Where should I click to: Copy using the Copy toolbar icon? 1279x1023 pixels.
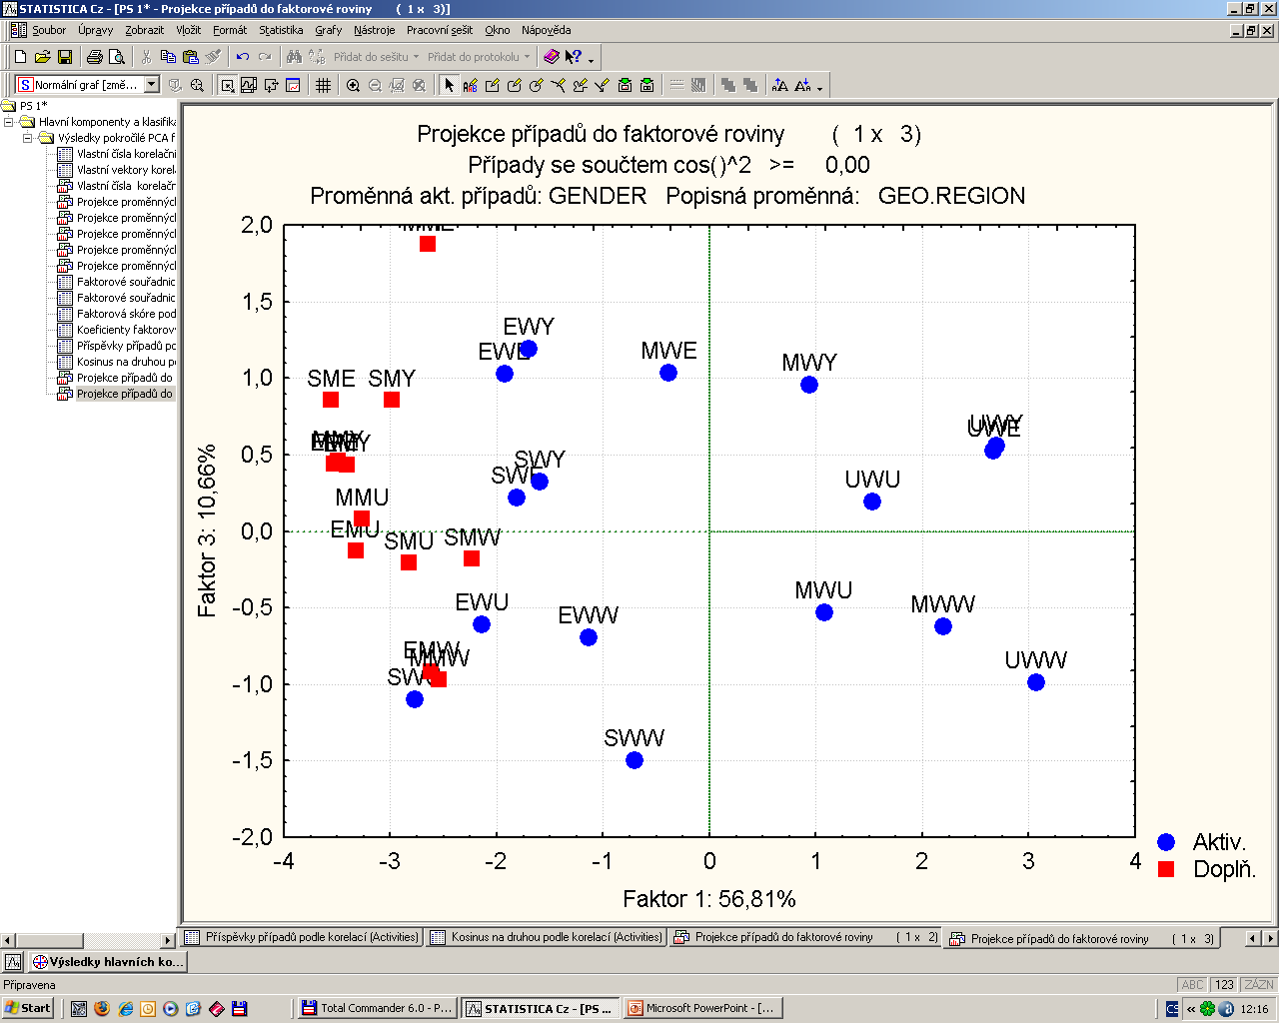coord(168,57)
